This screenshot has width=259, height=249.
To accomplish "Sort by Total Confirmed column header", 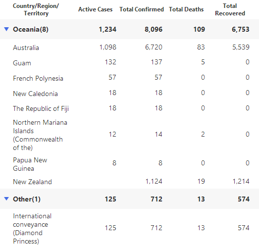I will (142, 9).
